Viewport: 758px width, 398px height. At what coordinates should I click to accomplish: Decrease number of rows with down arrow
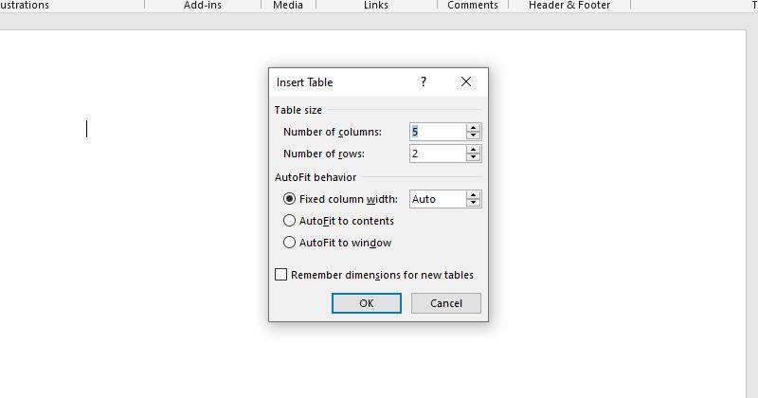473,157
